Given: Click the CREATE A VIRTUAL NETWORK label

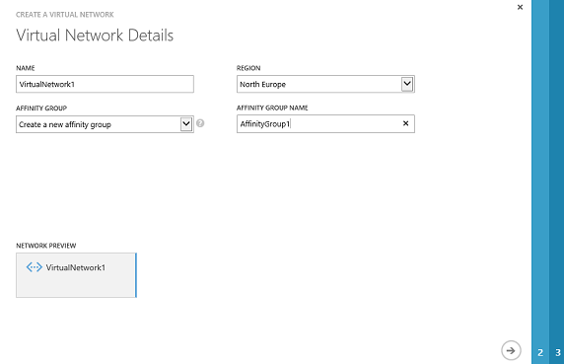Looking at the screenshot, I should (65, 15).
